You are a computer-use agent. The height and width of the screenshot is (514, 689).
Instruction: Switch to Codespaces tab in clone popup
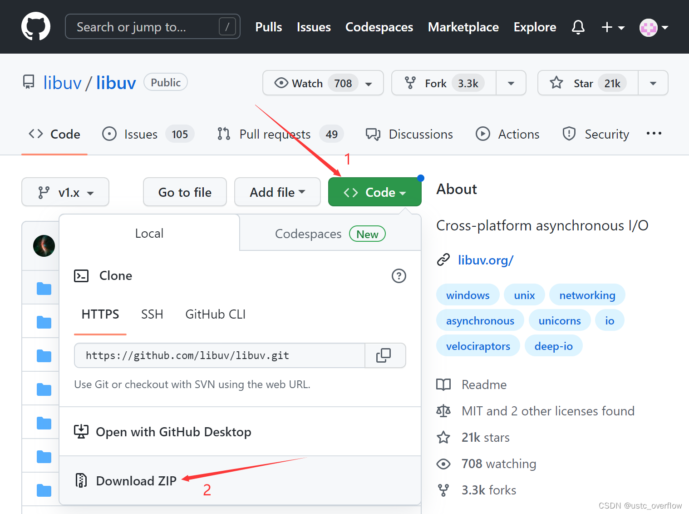(330, 234)
